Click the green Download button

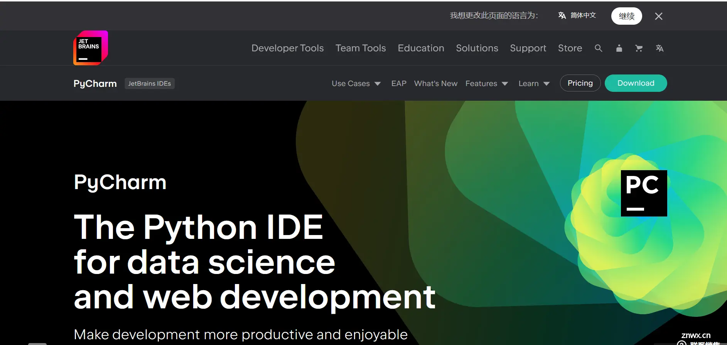[x=636, y=83]
